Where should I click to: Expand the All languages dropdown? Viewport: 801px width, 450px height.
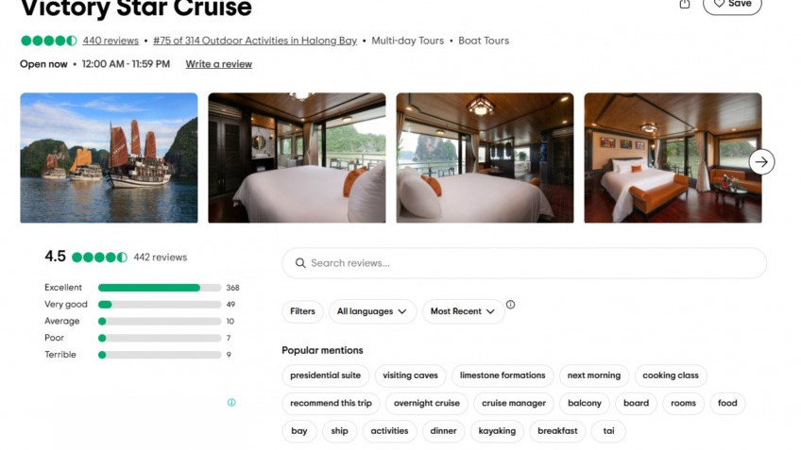(x=372, y=311)
